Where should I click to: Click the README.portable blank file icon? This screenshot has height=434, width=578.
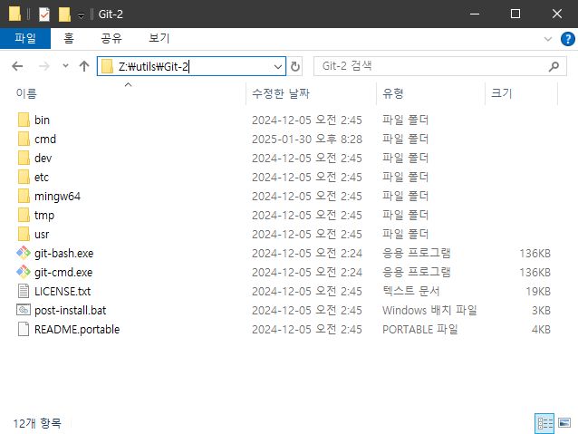click(24, 329)
